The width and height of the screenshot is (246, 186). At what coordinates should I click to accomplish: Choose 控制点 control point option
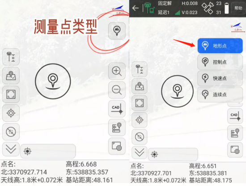(x=220, y=62)
